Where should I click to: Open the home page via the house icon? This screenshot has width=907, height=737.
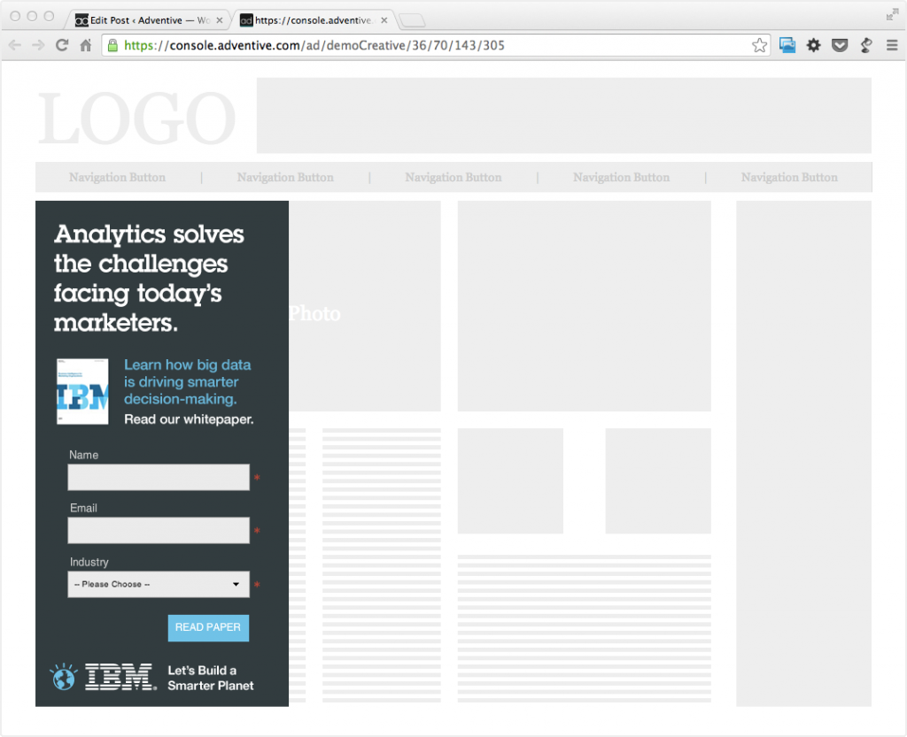point(86,45)
